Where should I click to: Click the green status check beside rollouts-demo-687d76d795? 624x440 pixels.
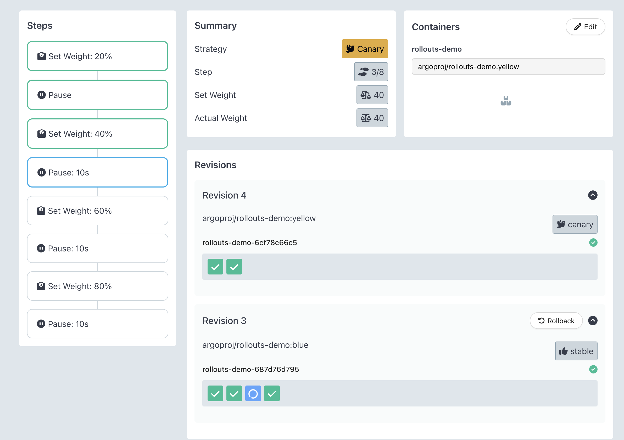[593, 369]
